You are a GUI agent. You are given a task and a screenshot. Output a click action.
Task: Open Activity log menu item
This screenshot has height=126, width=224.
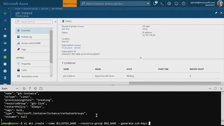pos(33,37)
